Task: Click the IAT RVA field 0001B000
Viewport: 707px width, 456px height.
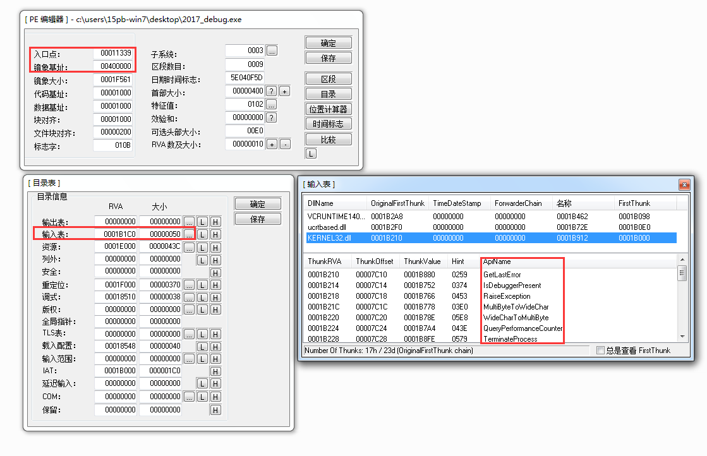Action: coord(116,370)
